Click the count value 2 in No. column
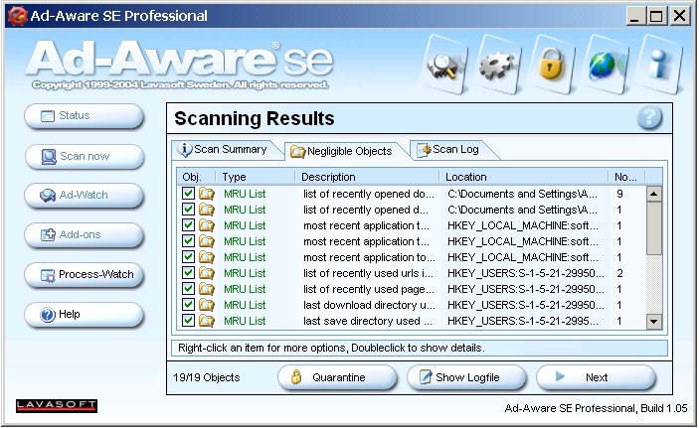Image resolution: width=699 pixels, height=428 pixels. [619, 273]
